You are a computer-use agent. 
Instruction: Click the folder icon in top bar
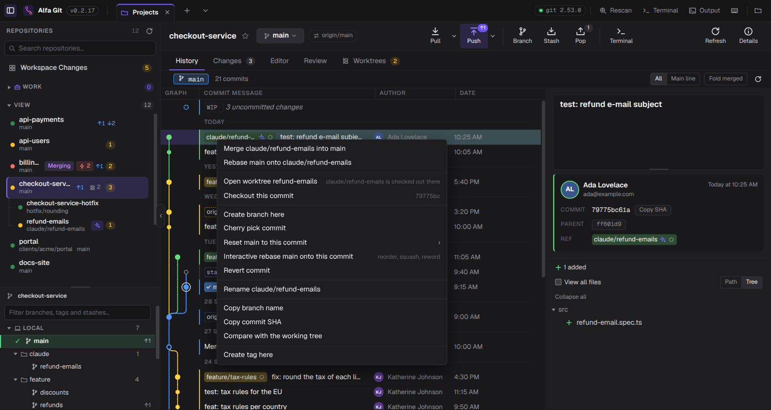click(758, 11)
